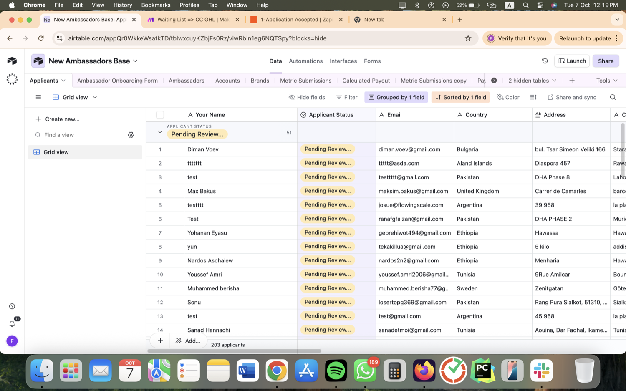Open the help question mark icon
The height and width of the screenshot is (391, 626).
point(12,306)
